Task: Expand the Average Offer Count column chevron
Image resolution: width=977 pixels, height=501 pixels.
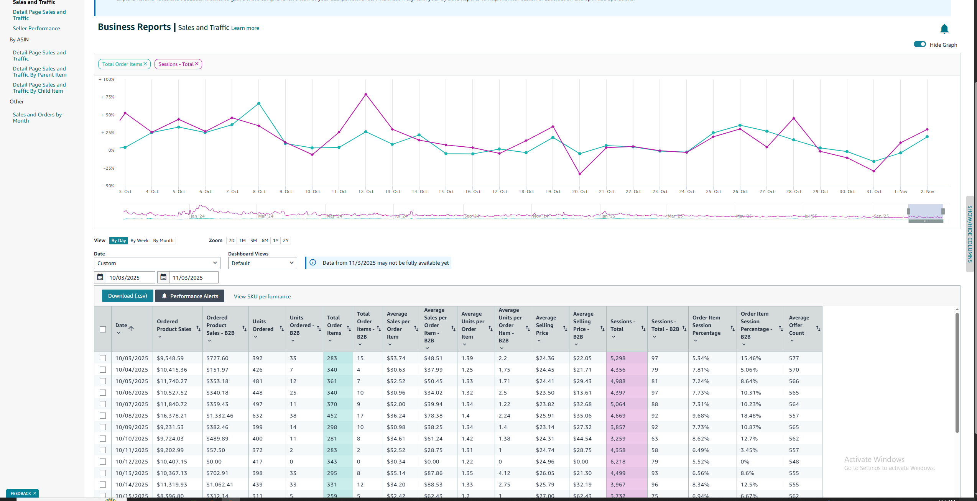Action: 792,341
